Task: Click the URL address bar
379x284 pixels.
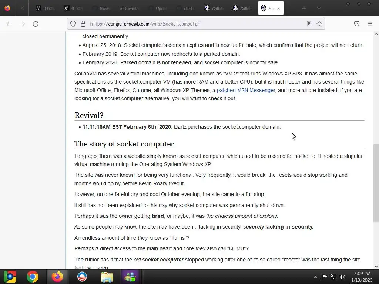Action: pyautogui.click(x=196, y=24)
